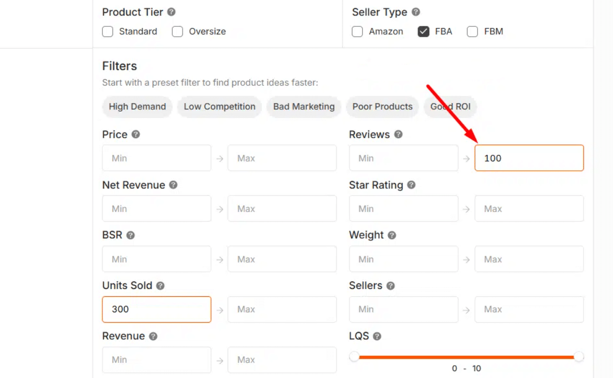Click the LQS slider right handle
Image resolution: width=613 pixels, height=378 pixels.
coord(579,356)
